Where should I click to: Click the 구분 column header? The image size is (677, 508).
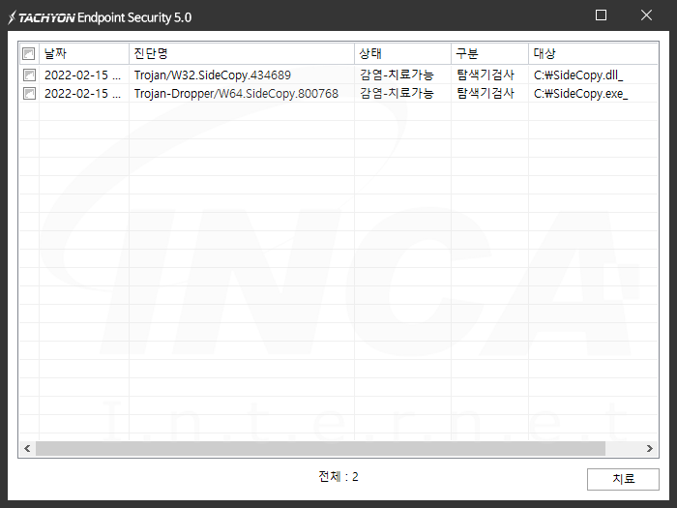click(489, 53)
